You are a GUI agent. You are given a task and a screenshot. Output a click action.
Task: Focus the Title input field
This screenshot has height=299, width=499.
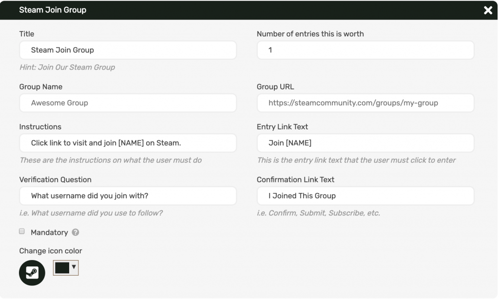128,50
